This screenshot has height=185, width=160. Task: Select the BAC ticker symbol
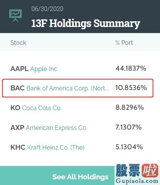(x=17, y=88)
